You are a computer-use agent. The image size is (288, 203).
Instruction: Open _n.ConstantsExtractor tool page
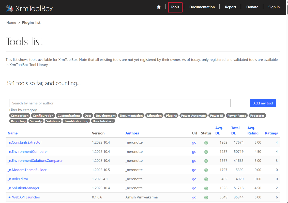(x=25, y=142)
